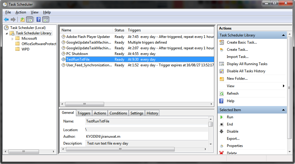Click the Display All Running Tasks icon
Screen dimensions: 295x164
(222, 64)
